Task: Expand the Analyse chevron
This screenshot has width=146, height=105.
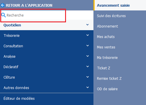Action: [88, 56]
